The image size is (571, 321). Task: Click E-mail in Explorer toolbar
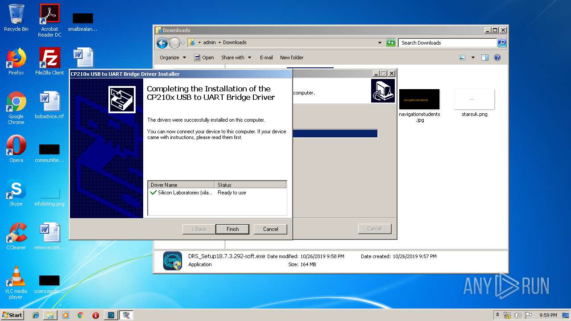(266, 58)
